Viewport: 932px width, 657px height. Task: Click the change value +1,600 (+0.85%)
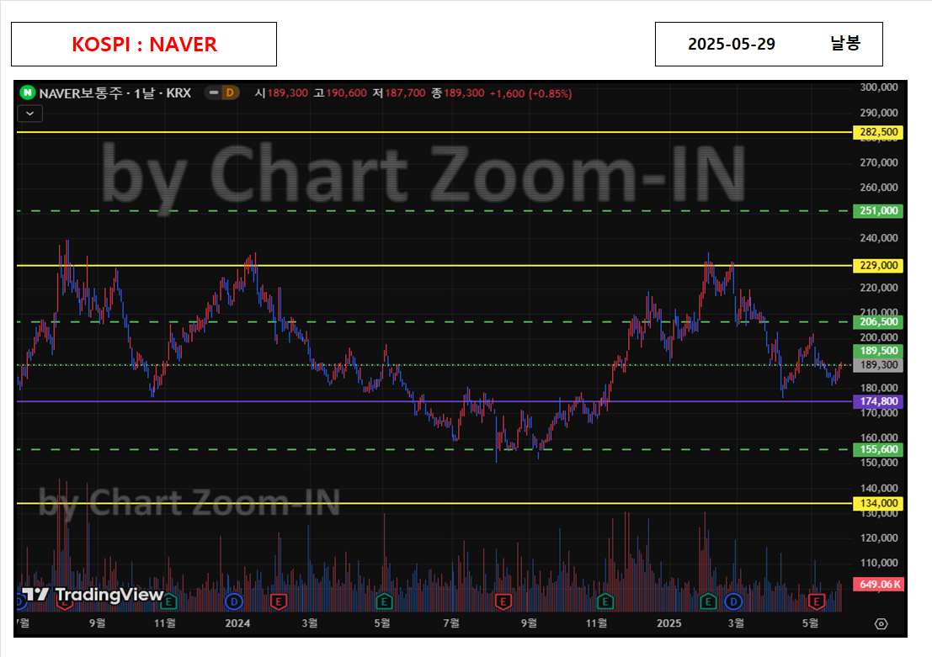[x=530, y=94]
